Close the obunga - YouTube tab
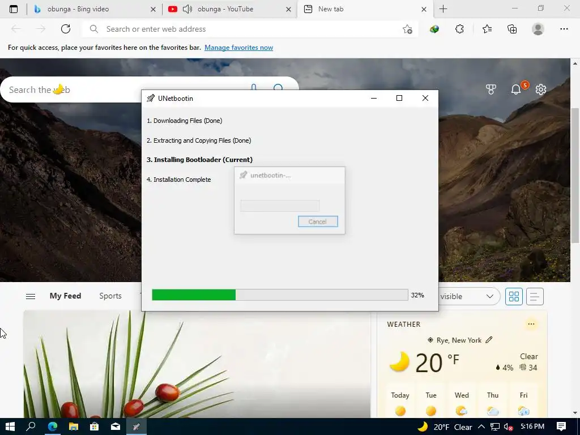This screenshot has height=435, width=580. tap(288, 10)
